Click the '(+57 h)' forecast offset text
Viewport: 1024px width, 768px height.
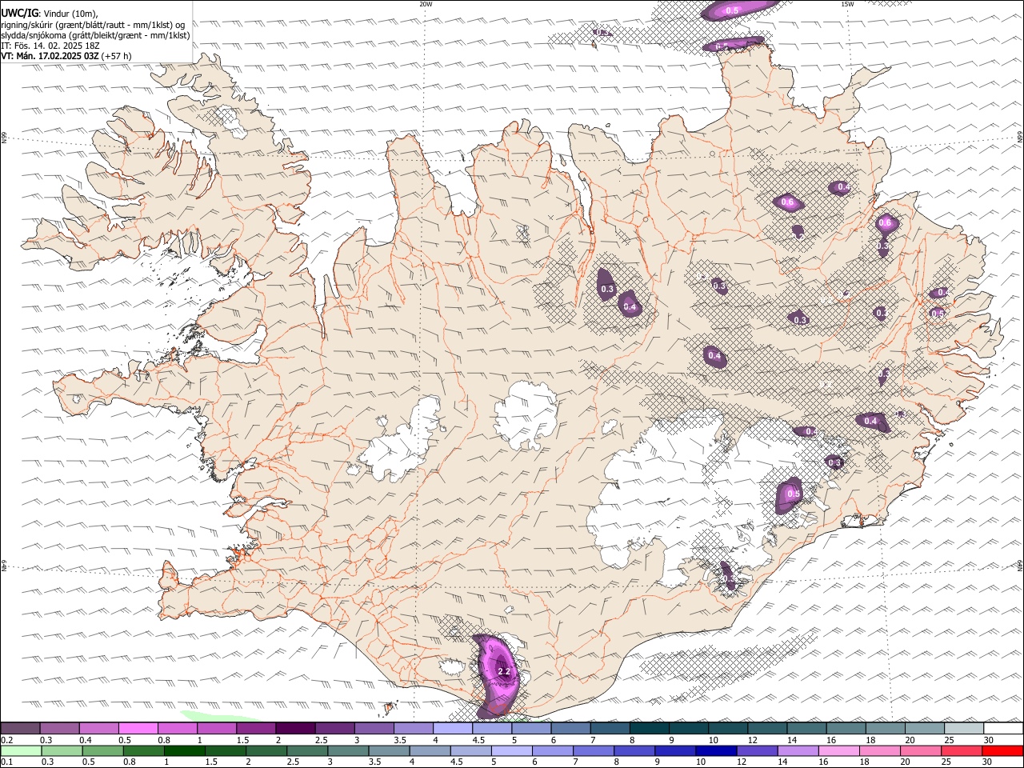pos(117,56)
